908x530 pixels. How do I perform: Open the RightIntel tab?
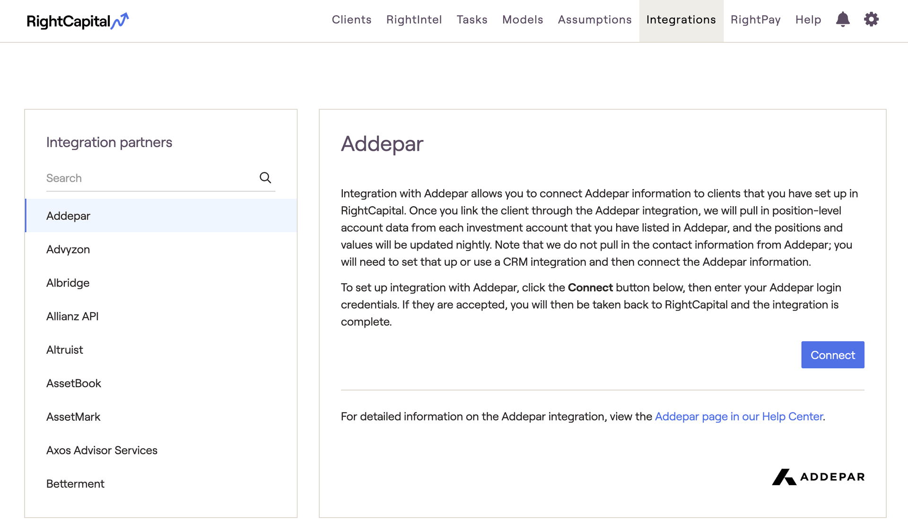click(414, 20)
